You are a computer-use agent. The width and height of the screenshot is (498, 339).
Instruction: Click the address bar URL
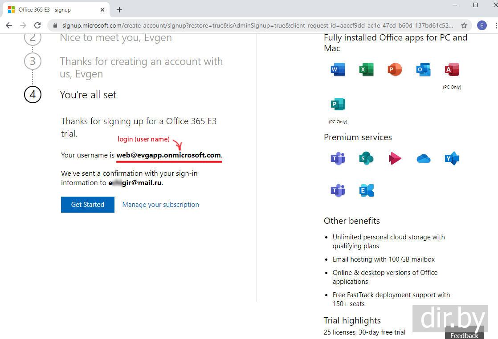click(x=257, y=25)
